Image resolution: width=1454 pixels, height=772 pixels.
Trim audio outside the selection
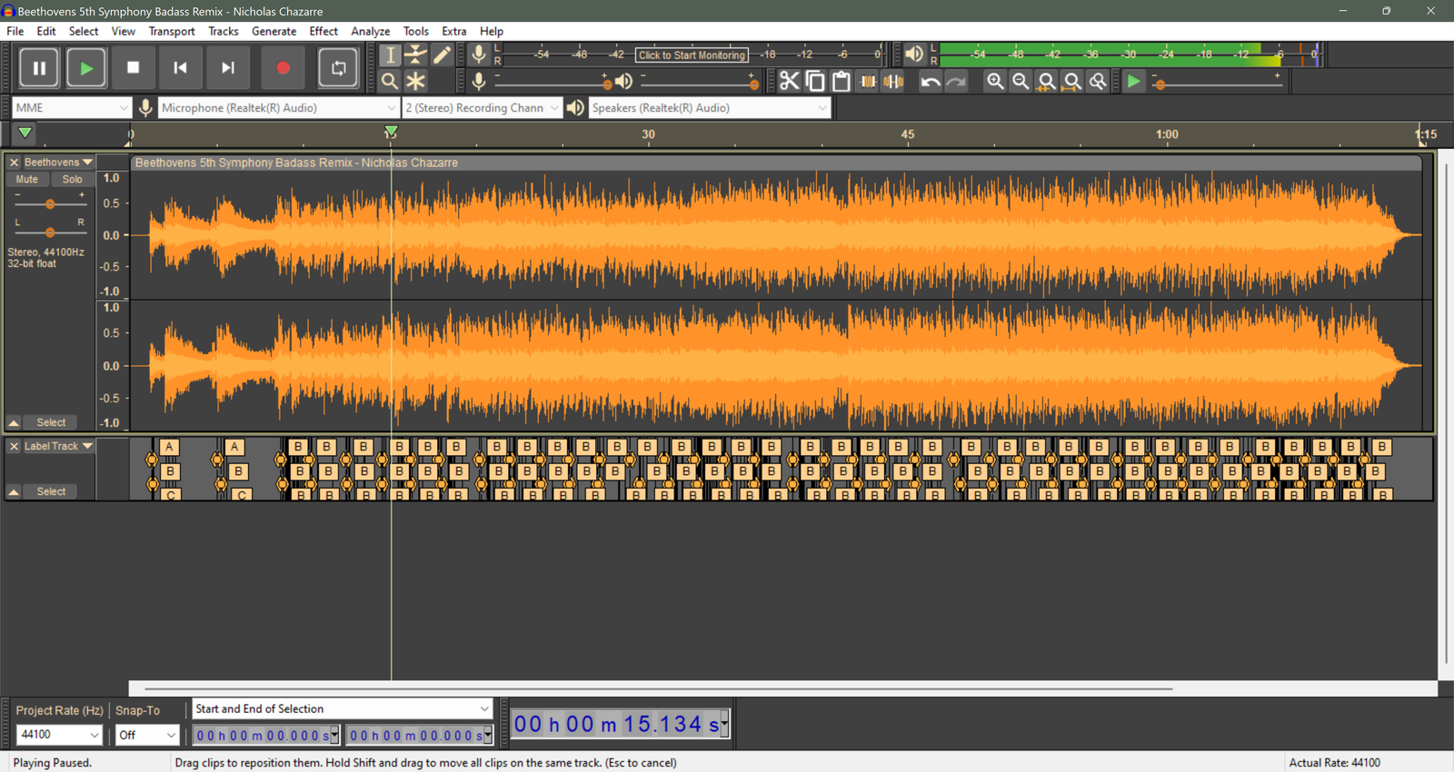pos(868,82)
